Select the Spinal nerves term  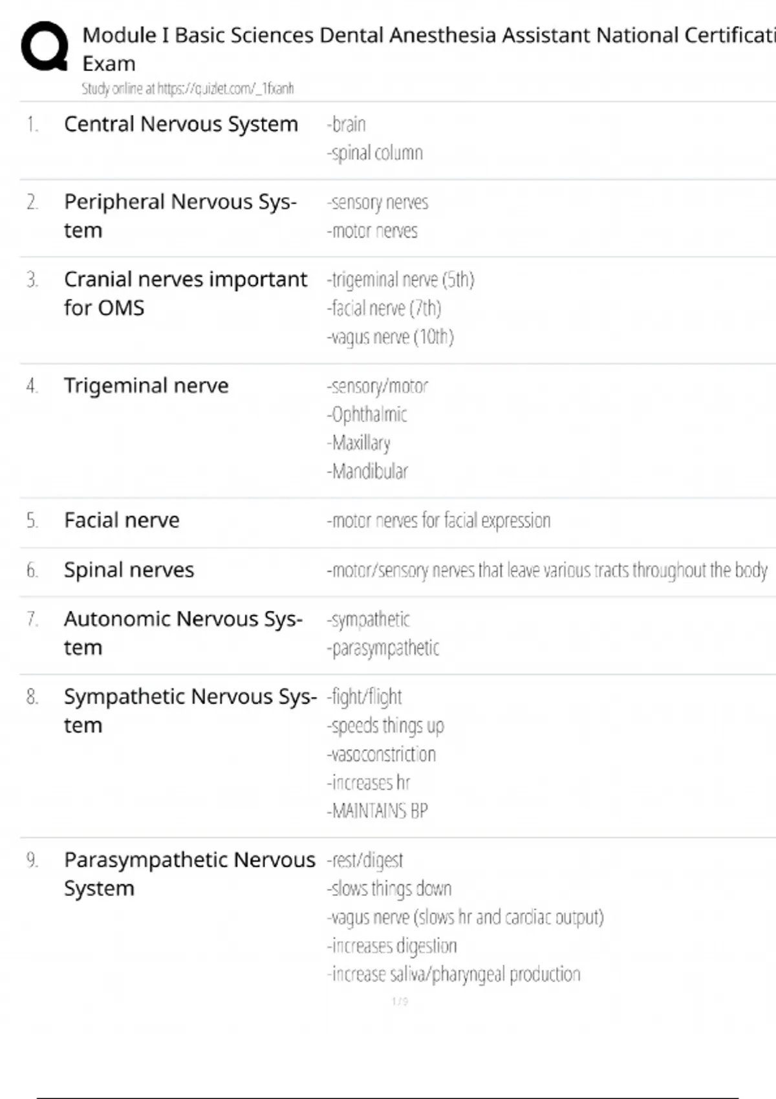coord(129,570)
